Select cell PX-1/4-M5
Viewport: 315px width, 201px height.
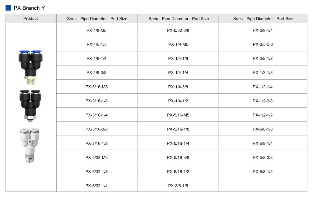(x=178, y=44)
